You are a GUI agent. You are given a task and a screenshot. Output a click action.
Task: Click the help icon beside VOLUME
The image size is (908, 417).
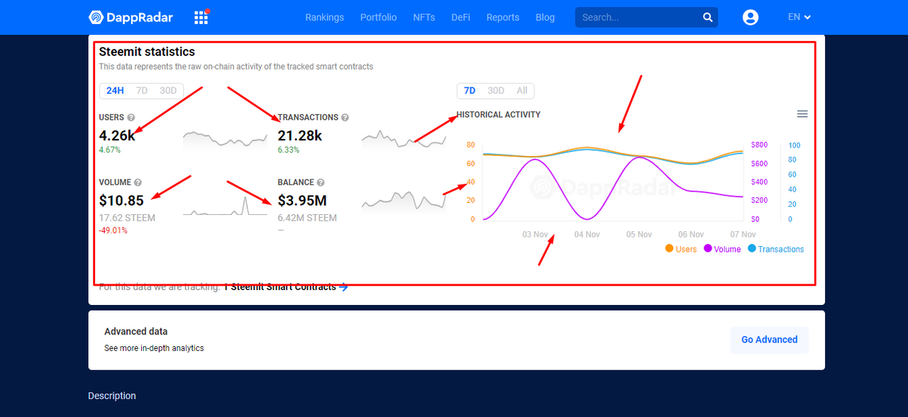[138, 183]
